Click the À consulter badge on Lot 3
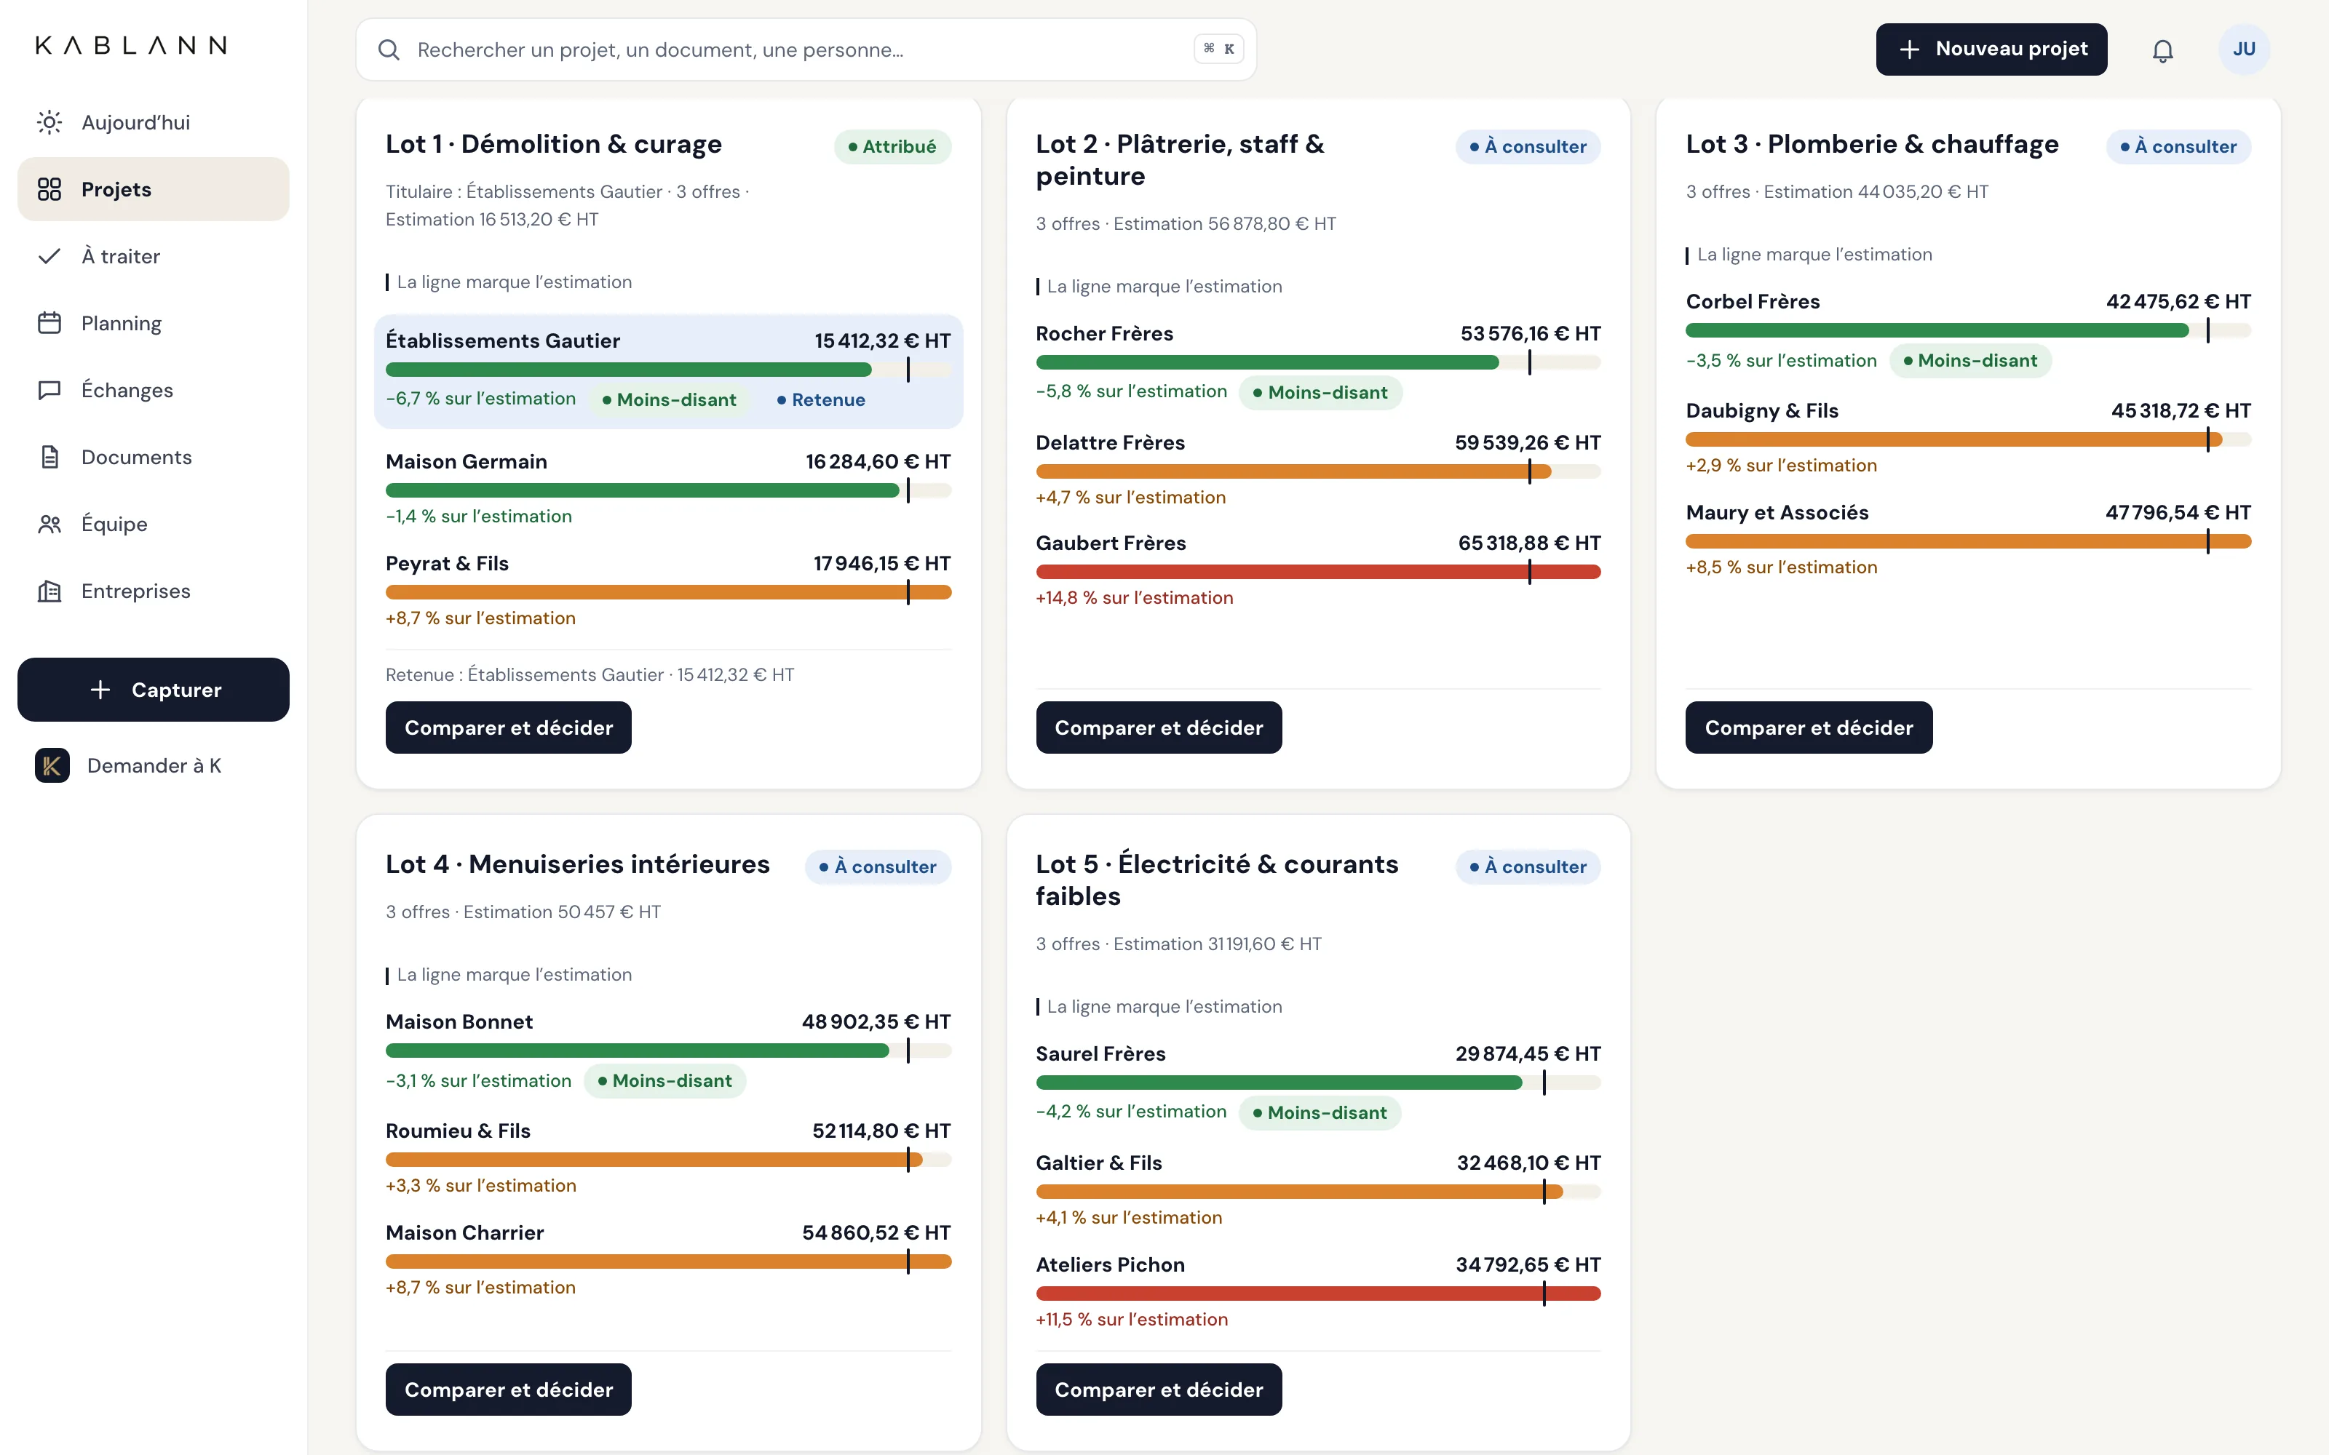The height and width of the screenshot is (1455, 2329). pos(2178,146)
